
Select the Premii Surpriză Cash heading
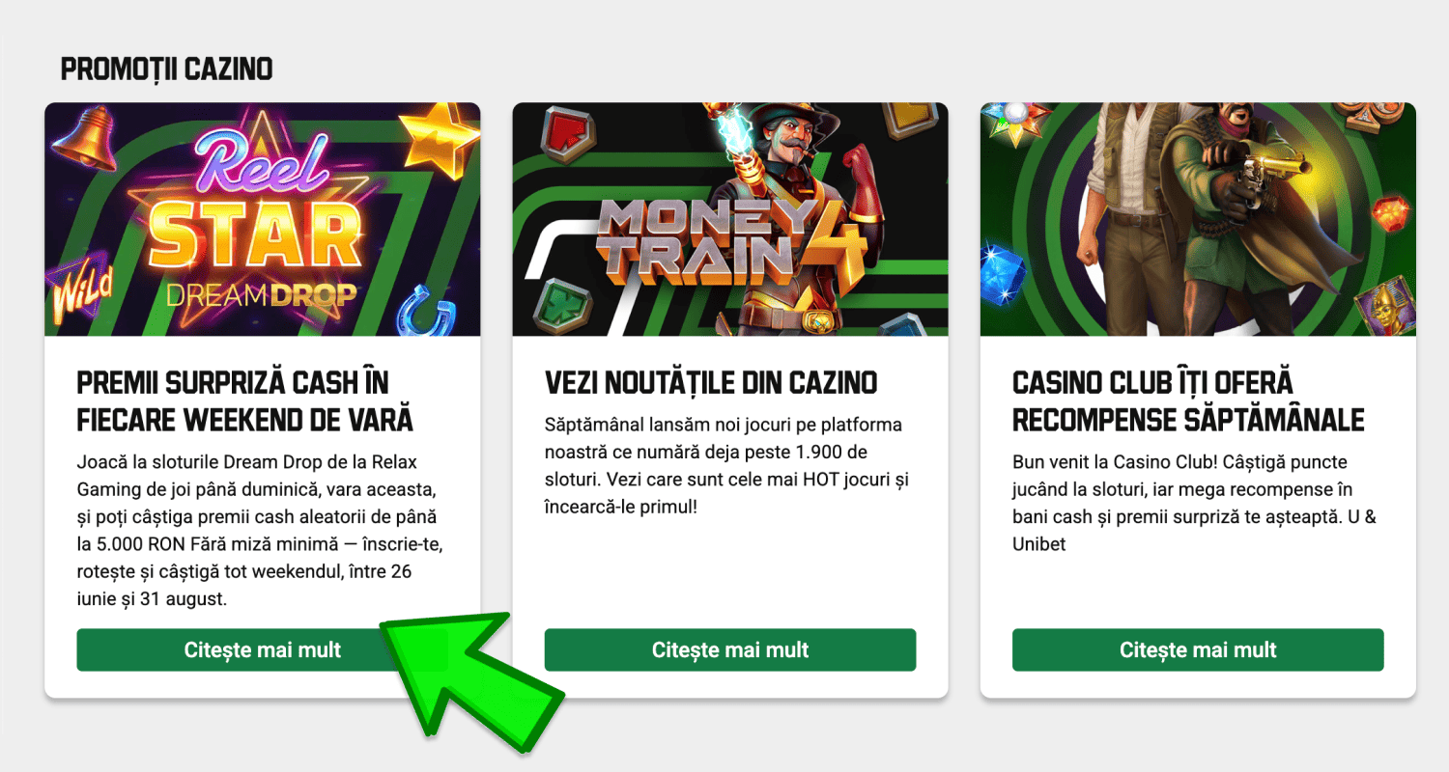pyautogui.click(x=244, y=401)
